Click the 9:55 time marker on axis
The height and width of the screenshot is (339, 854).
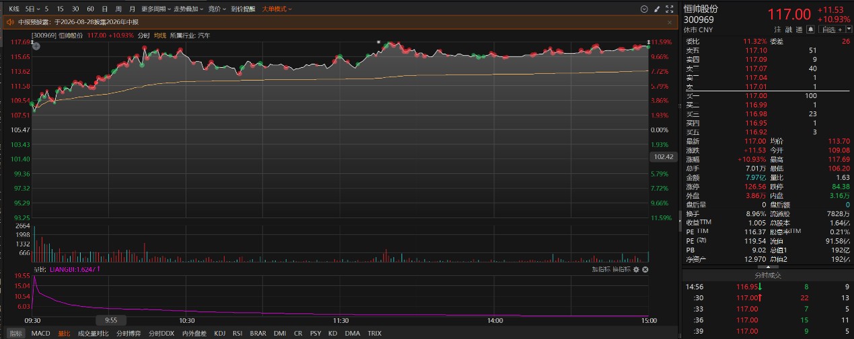point(110,320)
